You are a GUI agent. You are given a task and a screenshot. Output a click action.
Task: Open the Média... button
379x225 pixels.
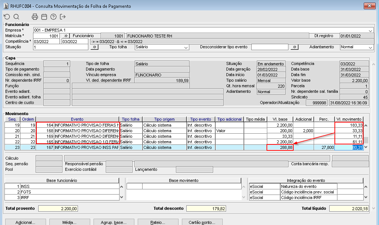pyautogui.click(x=69, y=222)
